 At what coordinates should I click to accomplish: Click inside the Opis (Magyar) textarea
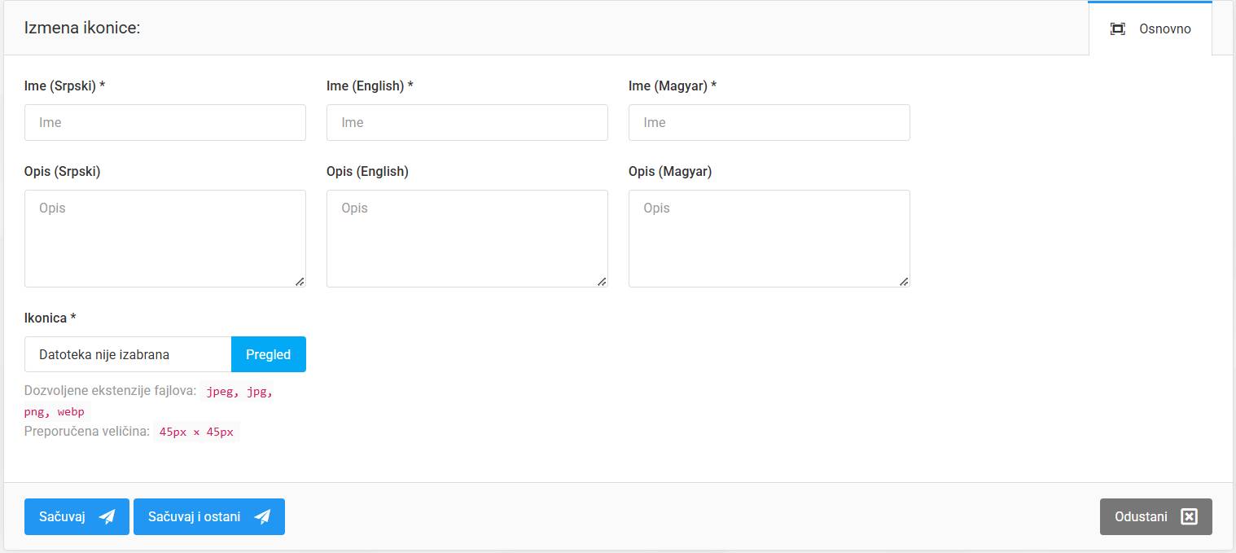point(769,238)
